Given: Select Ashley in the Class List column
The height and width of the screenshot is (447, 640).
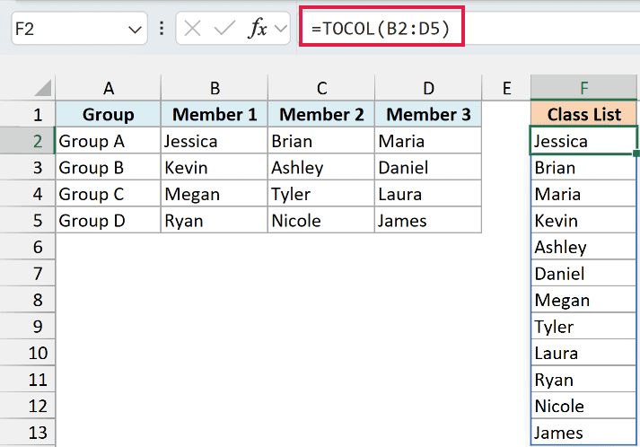Looking at the screenshot, I should pos(583,247).
